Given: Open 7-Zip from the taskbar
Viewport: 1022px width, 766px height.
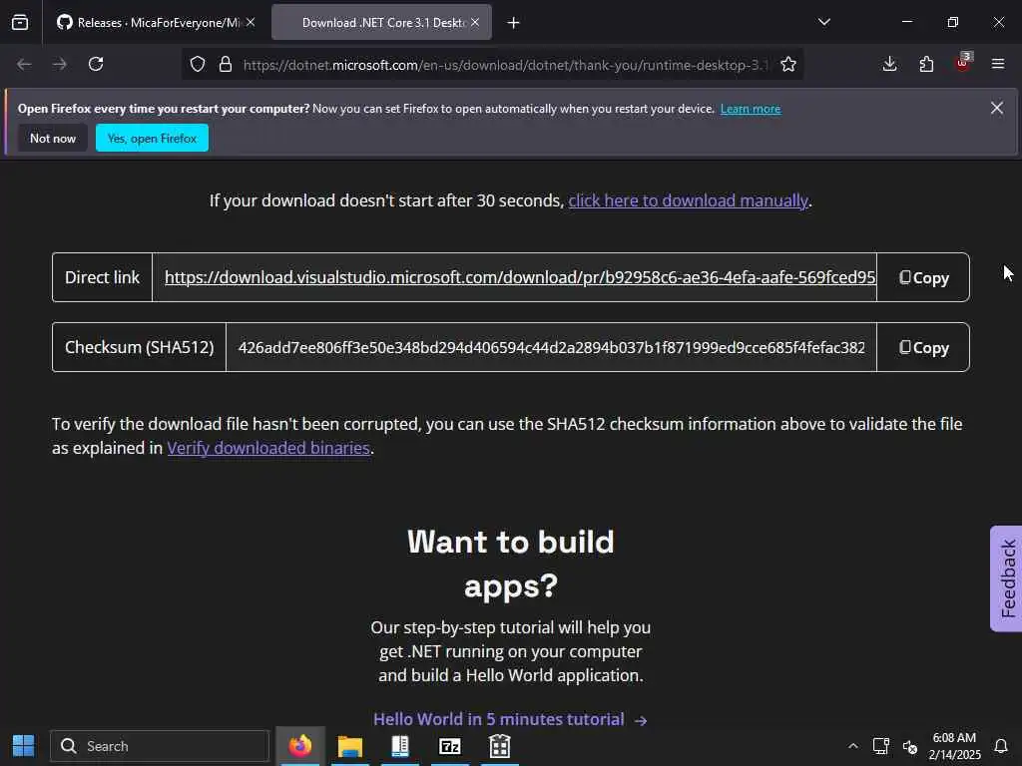Looking at the screenshot, I should [x=450, y=746].
